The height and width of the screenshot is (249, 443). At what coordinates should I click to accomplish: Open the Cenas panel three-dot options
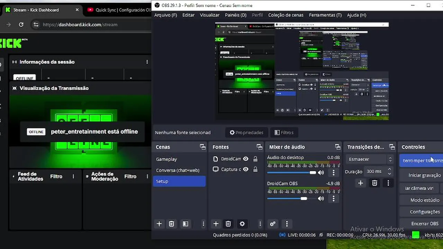204,224
